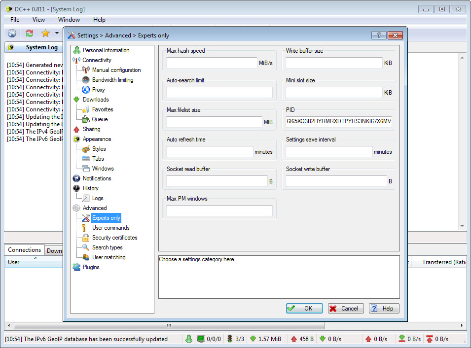Image resolution: width=471 pixels, height=348 pixels.
Task: Click the Proxy globe icon
Action: [x=86, y=90]
